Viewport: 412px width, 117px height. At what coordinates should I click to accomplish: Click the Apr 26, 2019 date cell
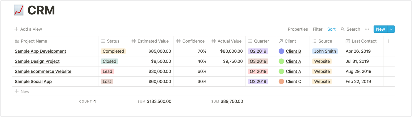coord(363,51)
